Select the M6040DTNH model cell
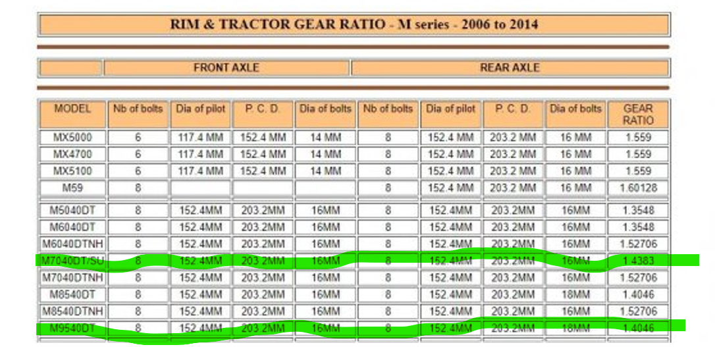 coord(72,244)
